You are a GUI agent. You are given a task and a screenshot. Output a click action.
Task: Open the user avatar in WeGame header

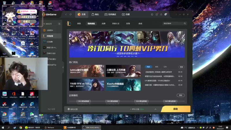point(166,14)
